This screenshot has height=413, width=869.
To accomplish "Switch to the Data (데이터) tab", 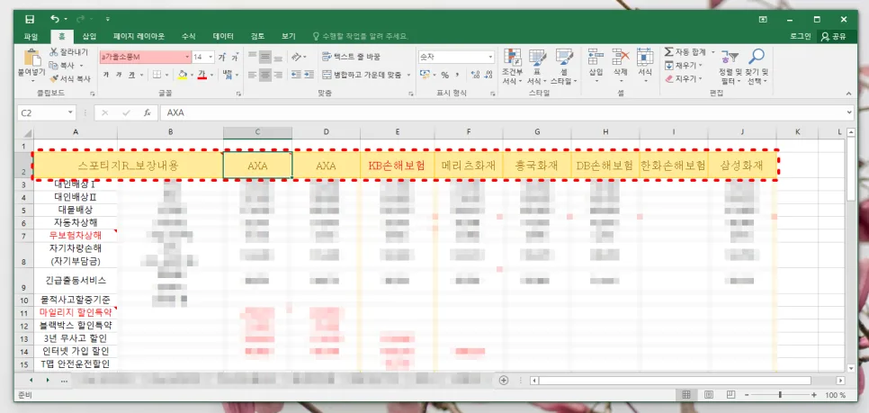I will (x=223, y=37).
